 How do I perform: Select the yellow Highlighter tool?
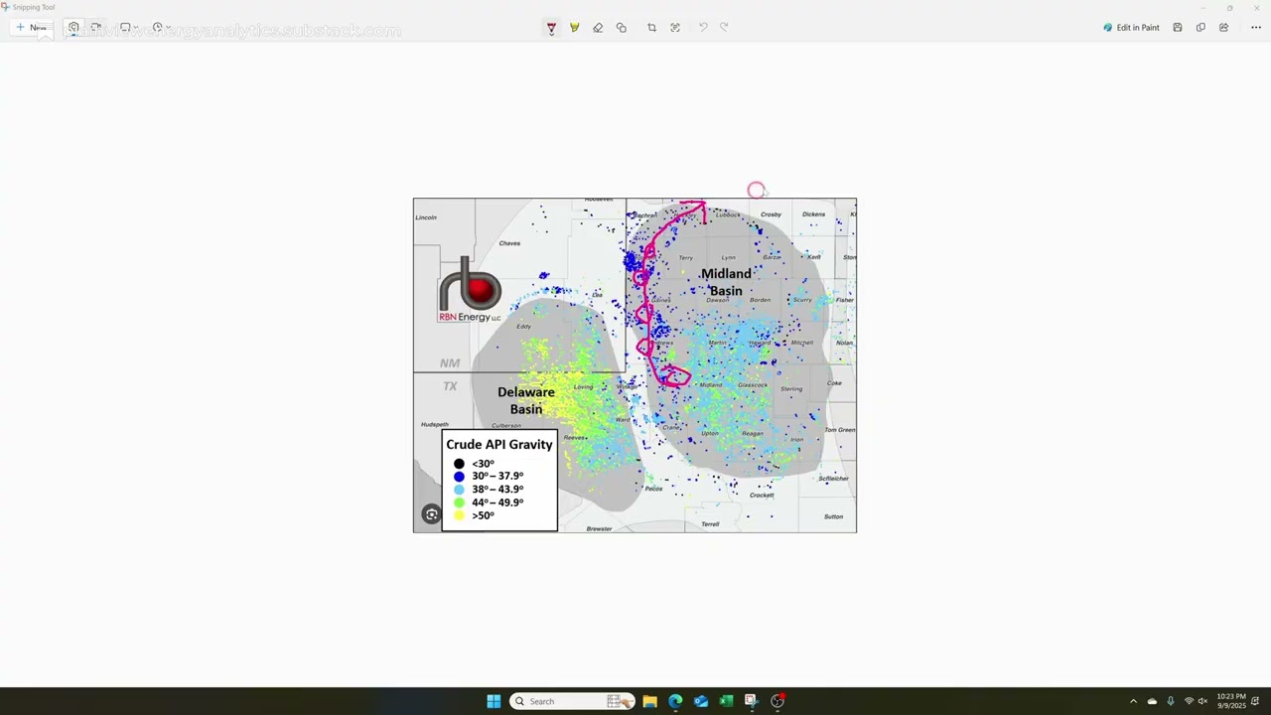[x=575, y=28]
